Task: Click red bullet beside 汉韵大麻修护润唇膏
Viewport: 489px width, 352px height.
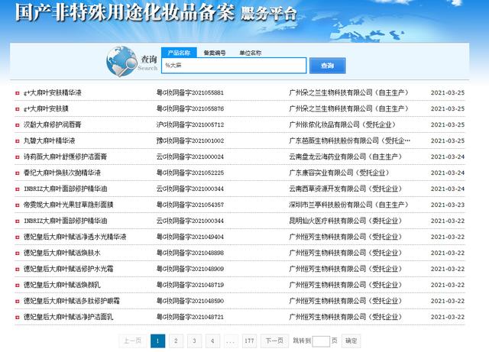Action: pos(18,125)
